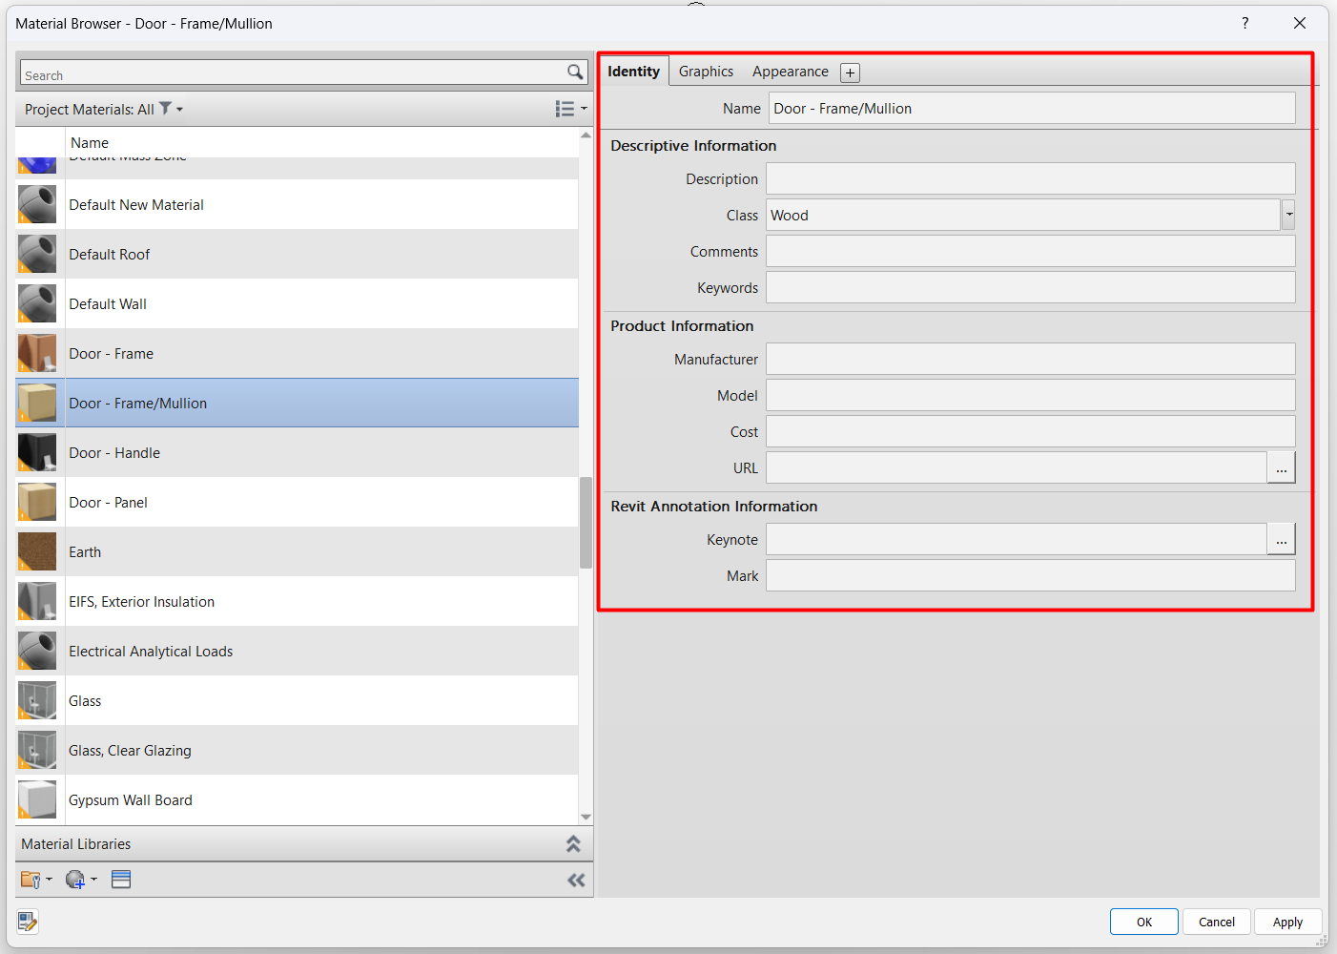Open the Class dropdown arrow
1337x954 pixels.
point(1288,215)
